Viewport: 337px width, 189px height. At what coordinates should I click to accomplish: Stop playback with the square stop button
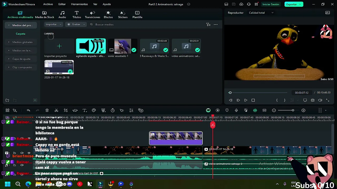tap(253, 100)
